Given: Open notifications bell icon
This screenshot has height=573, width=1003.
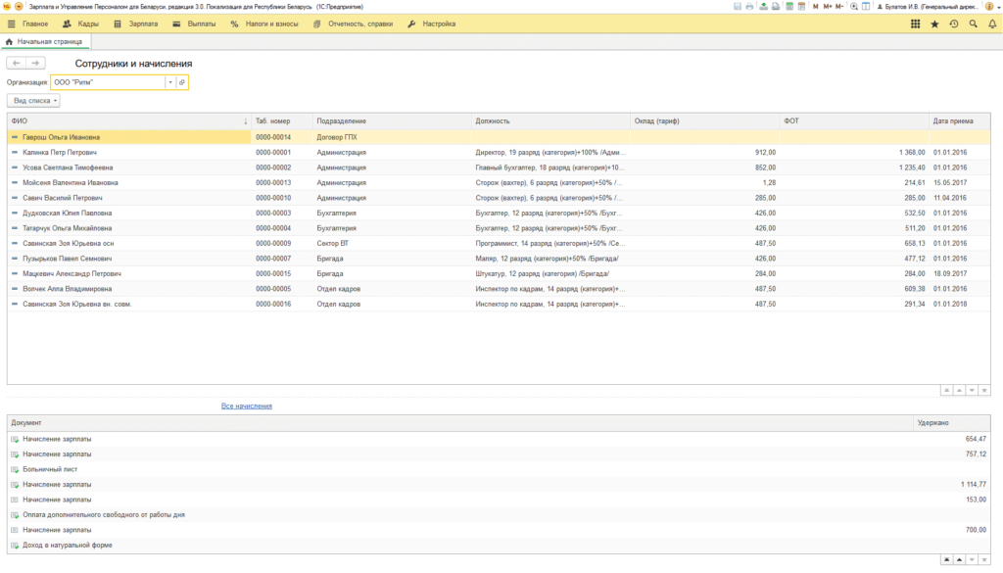Looking at the screenshot, I should (992, 24).
